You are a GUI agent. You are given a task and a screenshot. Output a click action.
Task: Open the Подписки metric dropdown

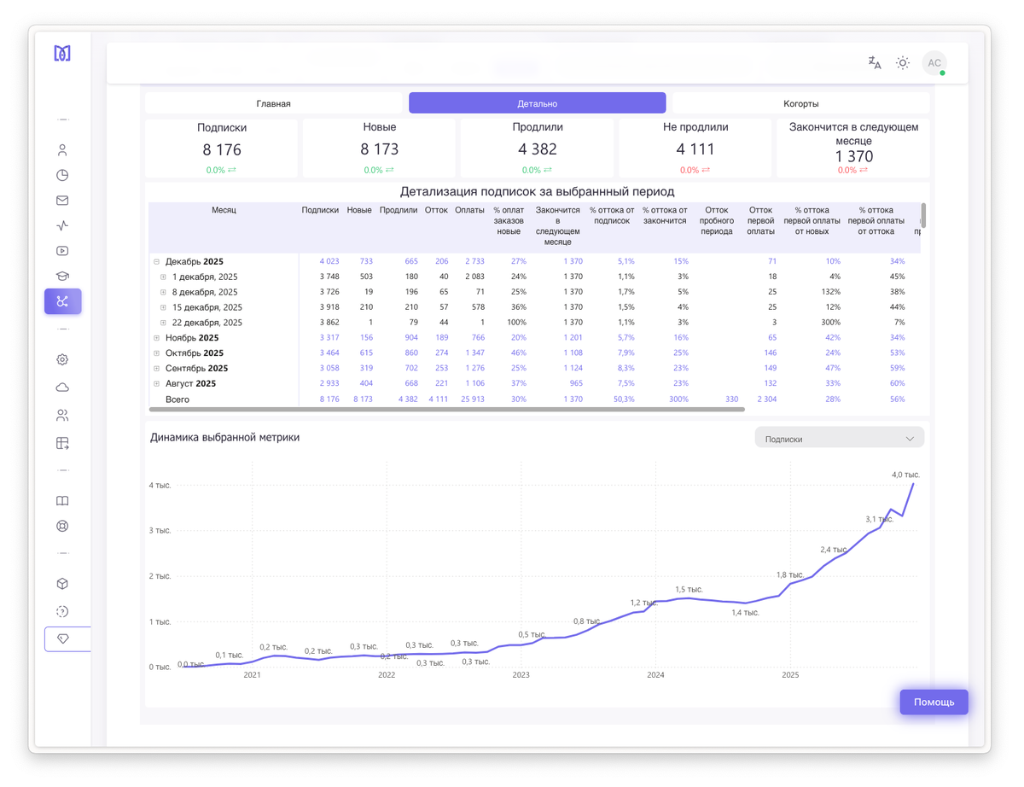(x=839, y=439)
